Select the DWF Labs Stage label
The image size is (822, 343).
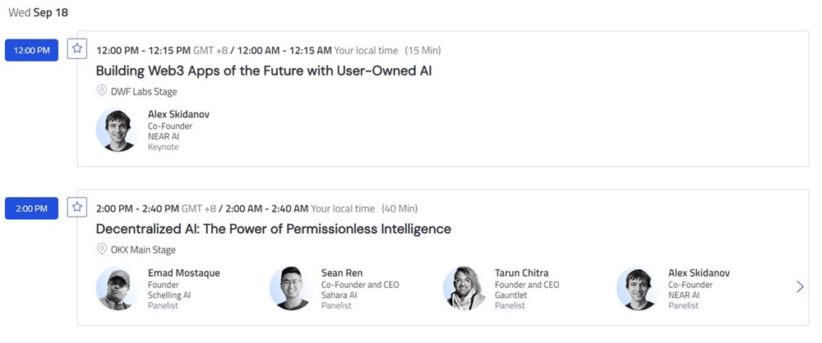click(x=144, y=92)
